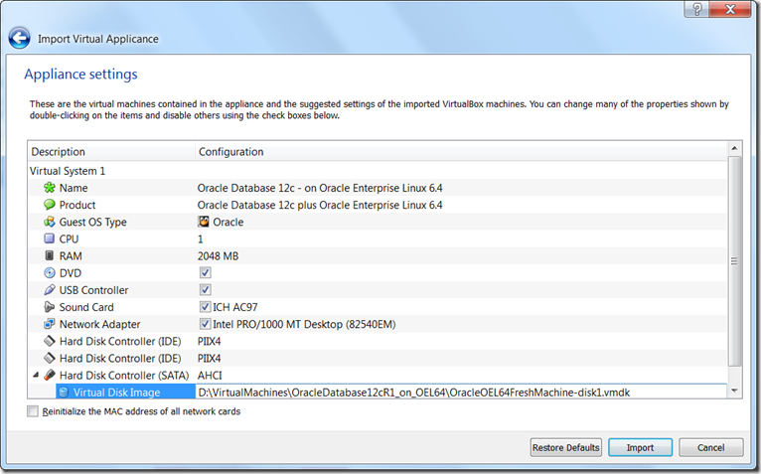The image size is (761, 474).
Task: Click the RAM memory icon
Action: point(49,255)
